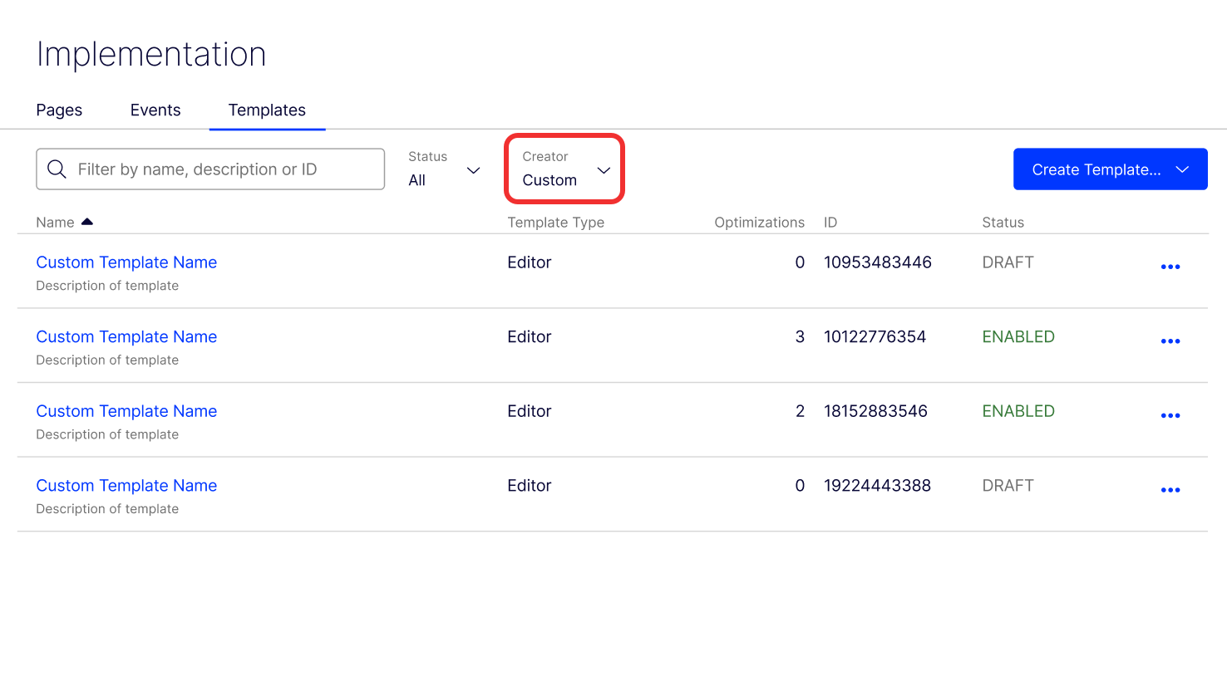This screenshot has height=681, width=1227.
Task: Expand the Status filter dropdown
Action: click(445, 169)
